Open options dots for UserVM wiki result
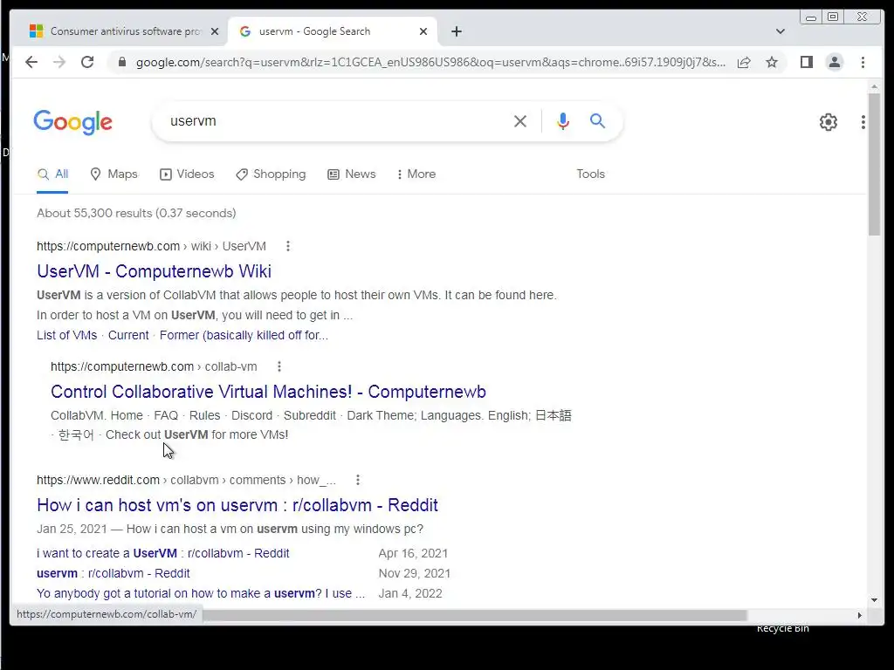This screenshot has height=670, width=894. coord(288,246)
